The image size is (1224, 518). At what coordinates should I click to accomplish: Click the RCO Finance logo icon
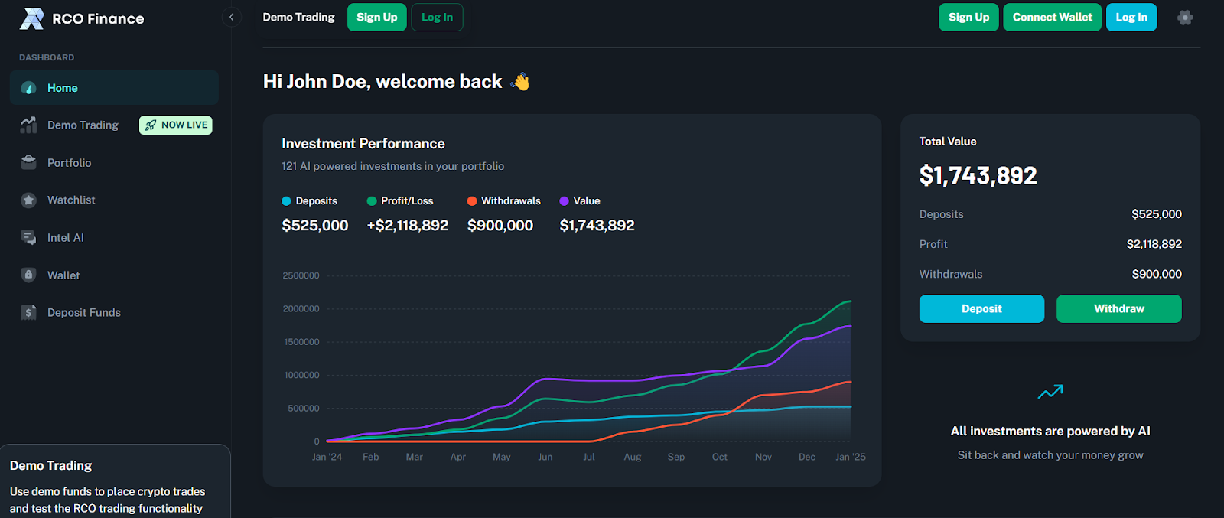click(31, 18)
